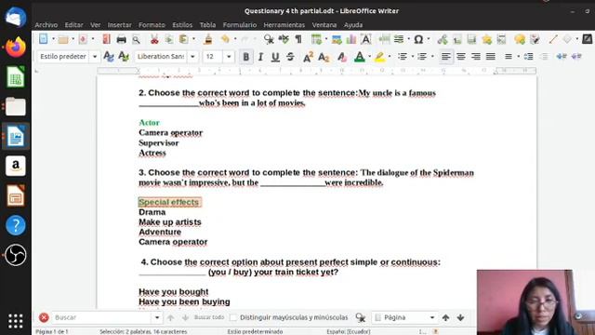This screenshot has height=335, width=595.
Task: Cut selection with the scissors icon
Action: point(154,39)
